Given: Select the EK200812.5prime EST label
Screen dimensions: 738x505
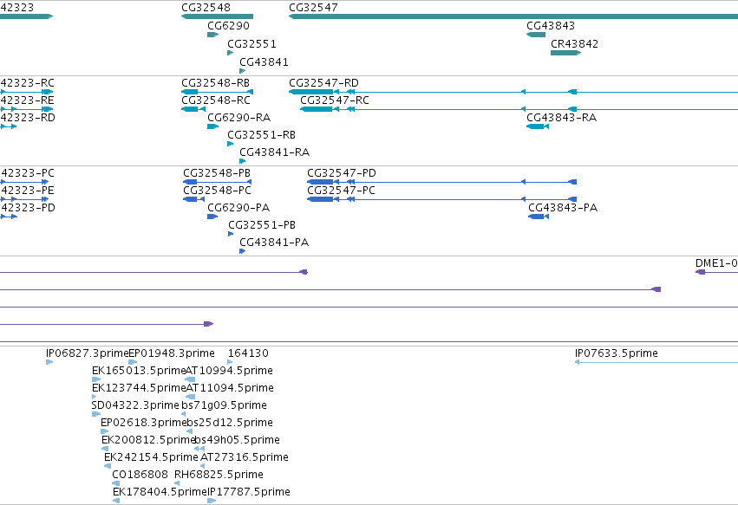Looking at the screenshot, I should pos(148,441).
